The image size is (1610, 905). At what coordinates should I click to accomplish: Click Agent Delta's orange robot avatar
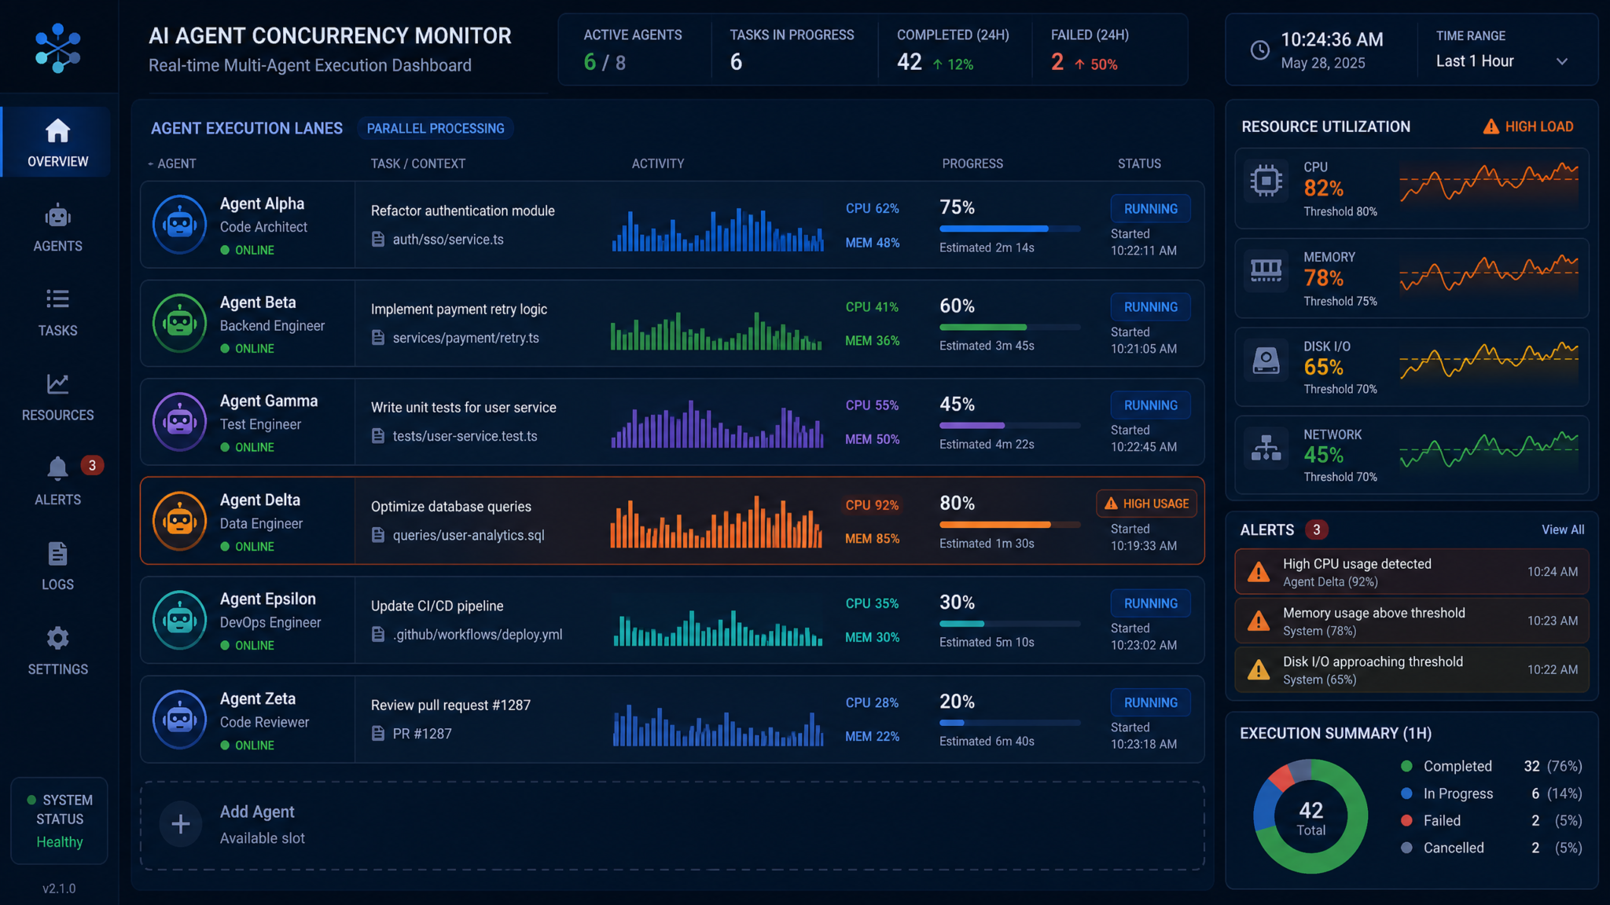point(180,521)
